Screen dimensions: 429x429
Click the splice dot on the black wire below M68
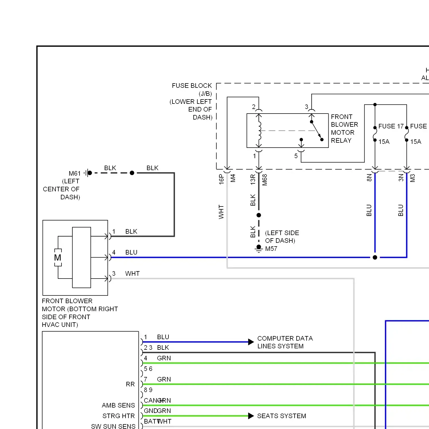tap(259, 215)
